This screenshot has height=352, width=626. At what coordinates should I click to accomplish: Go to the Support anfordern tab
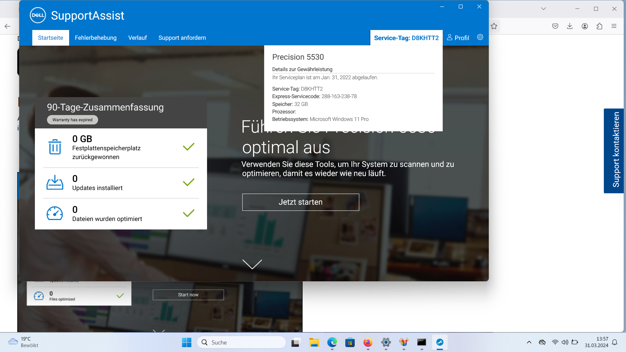coord(182,38)
